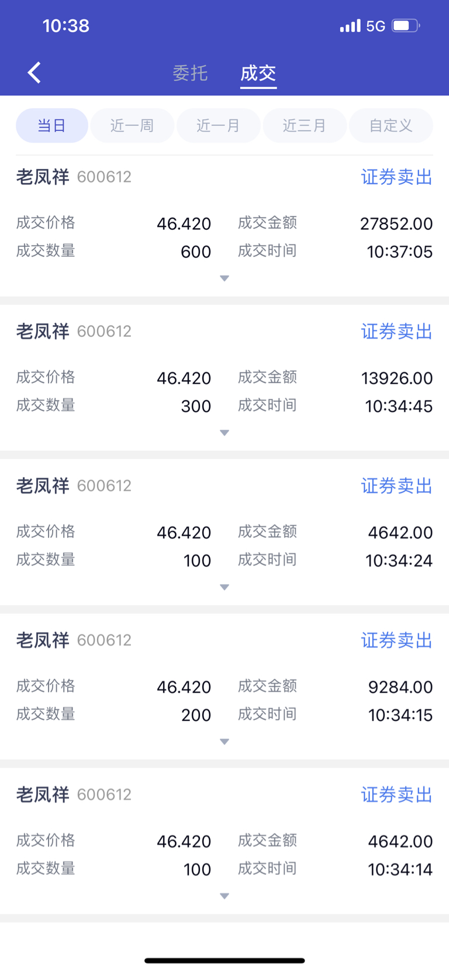Filter by 近三月

click(x=305, y=126)
